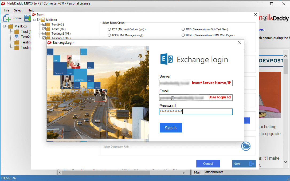Click the Testing-2 (46) folder icon in Export tree
This screenshot has width=290, height=181.
point(48,34)
